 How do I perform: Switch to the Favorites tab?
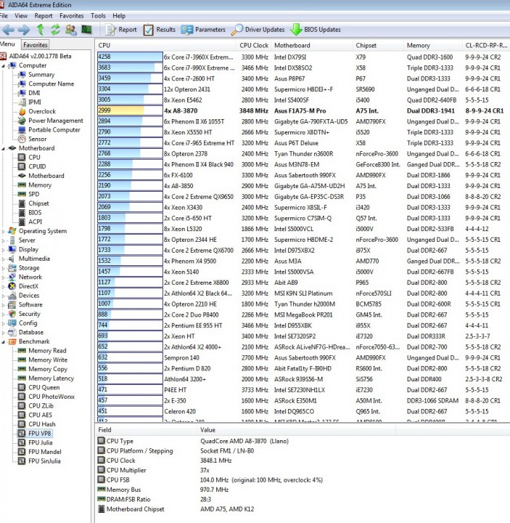point(36,45)
